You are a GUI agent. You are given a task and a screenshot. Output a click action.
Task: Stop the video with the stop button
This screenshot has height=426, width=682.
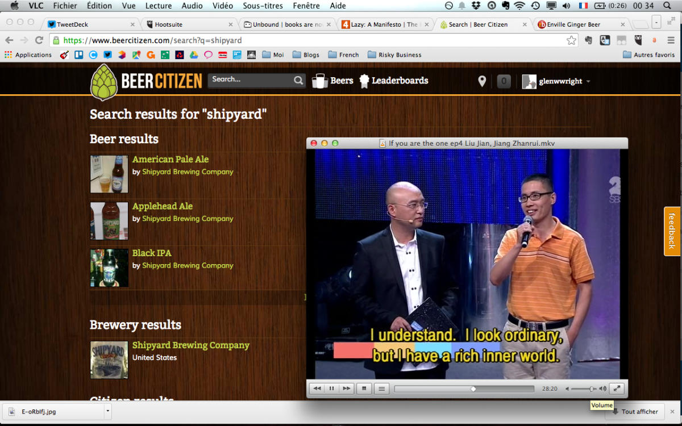[364, 389]
